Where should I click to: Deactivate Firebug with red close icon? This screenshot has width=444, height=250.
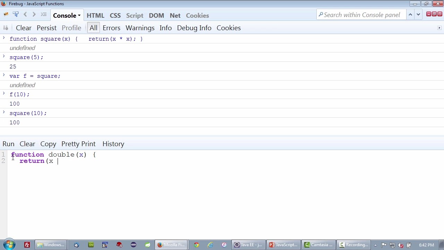440,14
